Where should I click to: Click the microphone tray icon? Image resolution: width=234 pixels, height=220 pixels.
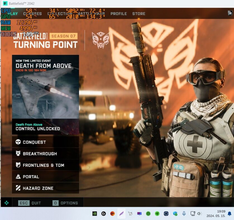(184, 214)
